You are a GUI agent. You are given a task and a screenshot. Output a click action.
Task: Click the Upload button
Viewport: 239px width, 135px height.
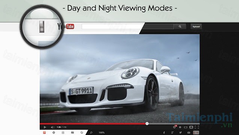[196, 27]
